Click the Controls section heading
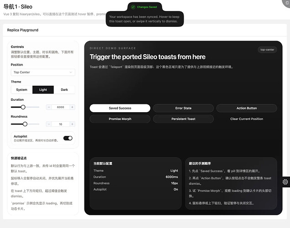The width and height of the screenshot is (290, 228). coord(17,47)
